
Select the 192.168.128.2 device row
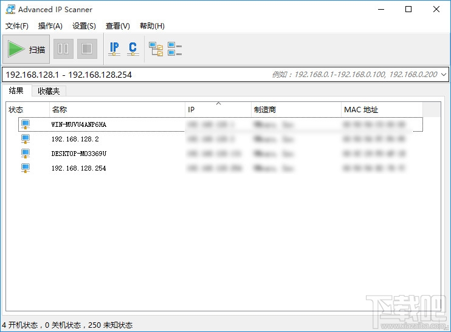[221, 139]
